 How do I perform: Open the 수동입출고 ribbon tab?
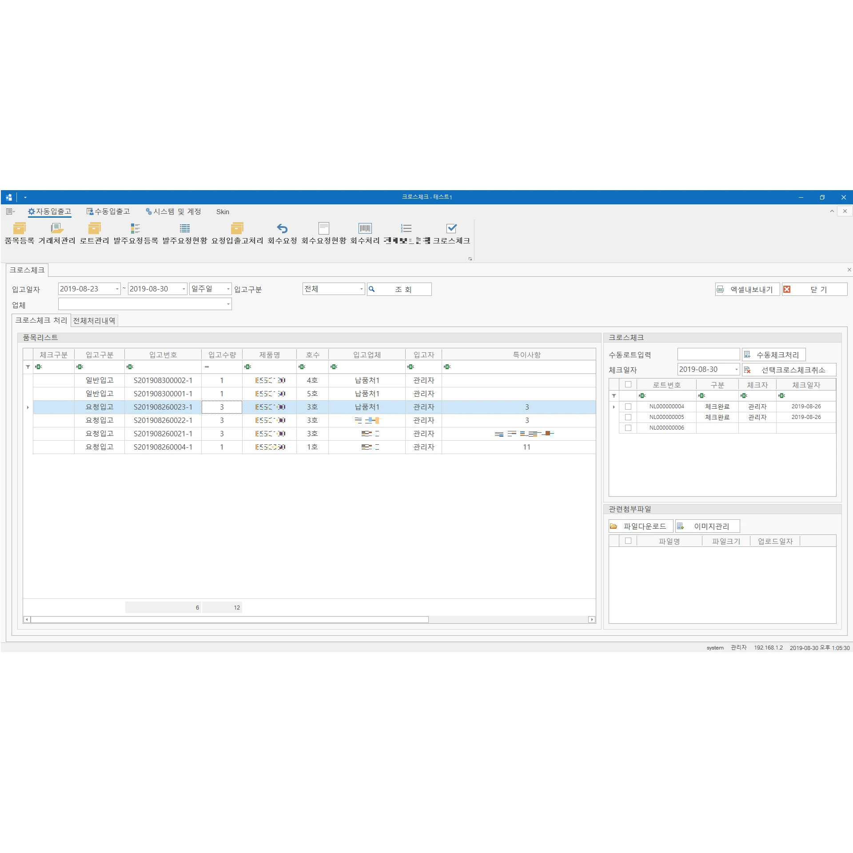point(108,211)
